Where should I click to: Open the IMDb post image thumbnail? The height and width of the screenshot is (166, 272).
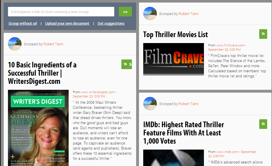coord(174,158)
